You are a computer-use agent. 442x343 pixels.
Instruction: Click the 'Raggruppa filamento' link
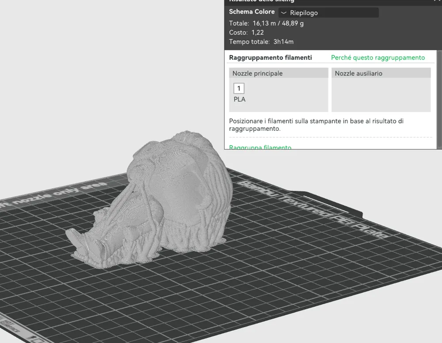point(260,147)
